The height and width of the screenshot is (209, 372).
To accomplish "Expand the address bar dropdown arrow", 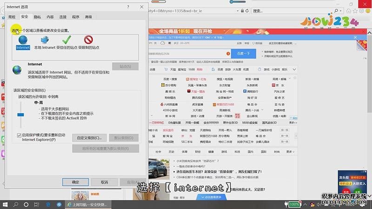I will (x=238, y=11).
